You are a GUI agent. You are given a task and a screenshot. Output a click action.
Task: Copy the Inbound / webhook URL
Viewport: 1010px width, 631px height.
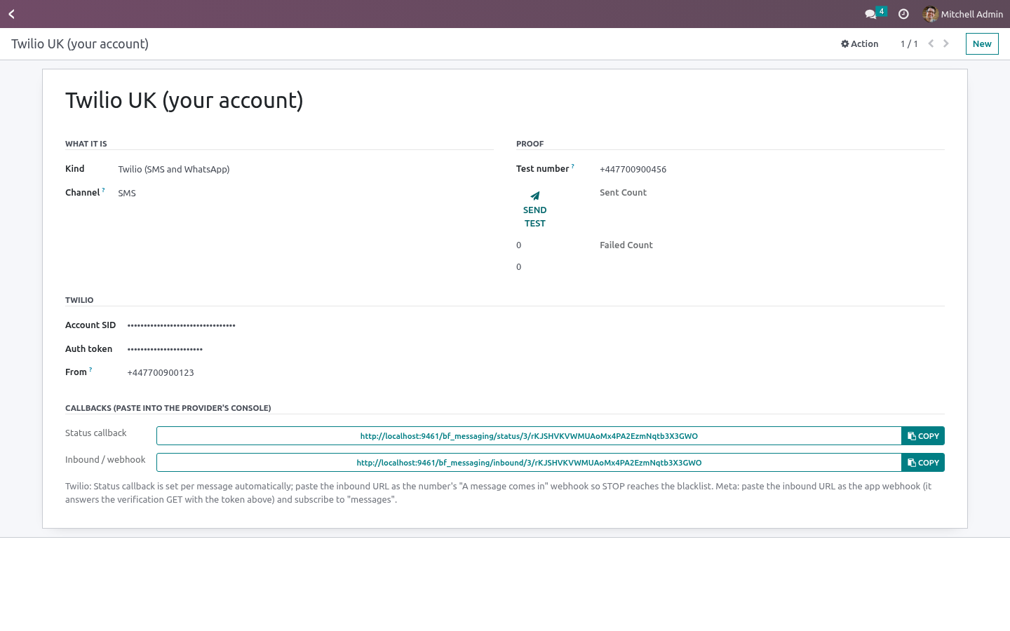point(923,463)
